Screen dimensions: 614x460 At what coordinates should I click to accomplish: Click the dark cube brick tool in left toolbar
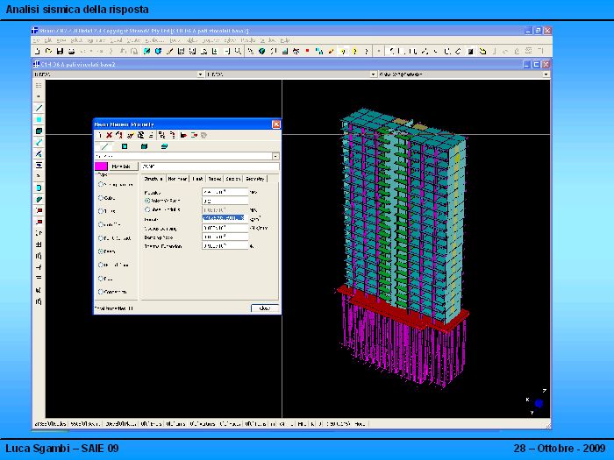click(39, 131)
